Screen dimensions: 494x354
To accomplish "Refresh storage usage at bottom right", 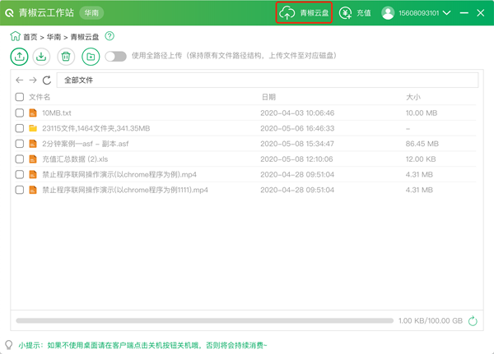I will pyautogui.click(x=473, y=321).
